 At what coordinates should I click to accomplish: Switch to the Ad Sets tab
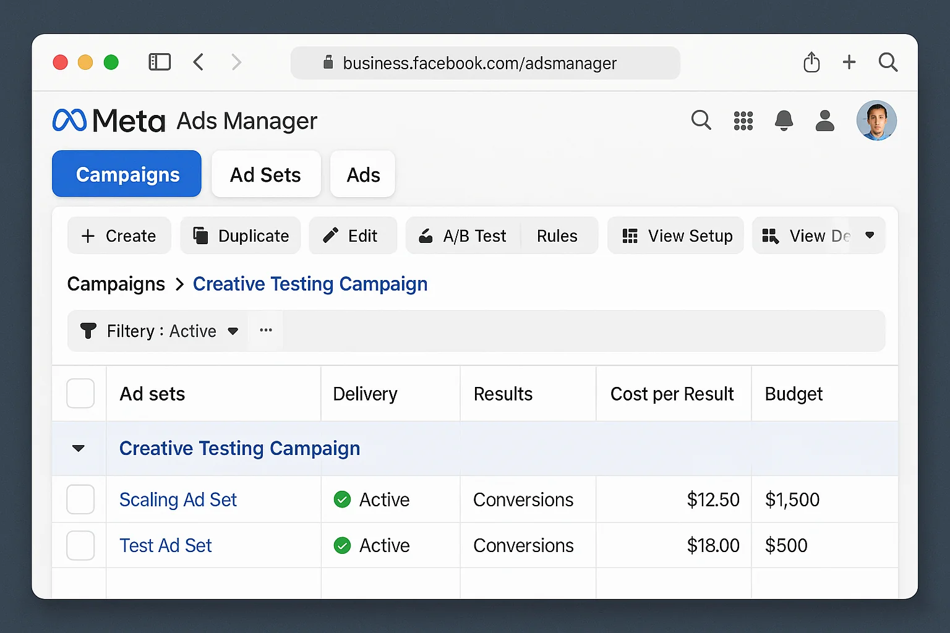[x=265, y=174]
